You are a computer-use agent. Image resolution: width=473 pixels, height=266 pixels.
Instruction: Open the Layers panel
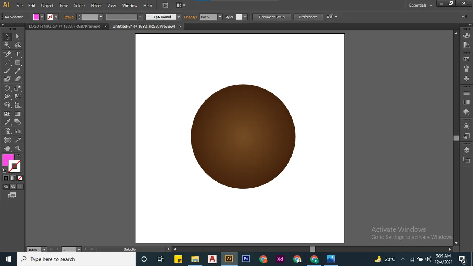pyautogui.click(x=466, y=150)
